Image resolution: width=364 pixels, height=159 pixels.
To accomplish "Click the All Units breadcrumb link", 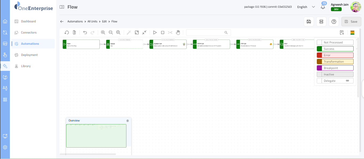I will (x=92, y=21).
